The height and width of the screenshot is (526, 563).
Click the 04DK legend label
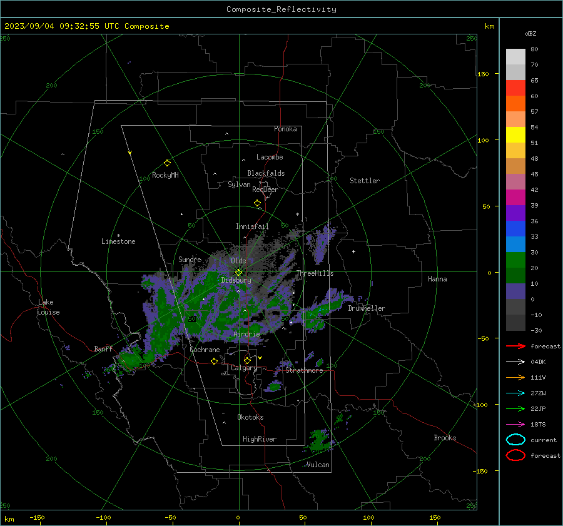click(538, 362)
